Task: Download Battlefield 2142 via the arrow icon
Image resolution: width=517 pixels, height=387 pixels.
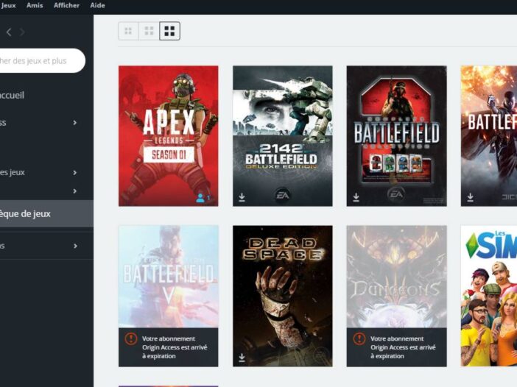Action: point(242,197)
